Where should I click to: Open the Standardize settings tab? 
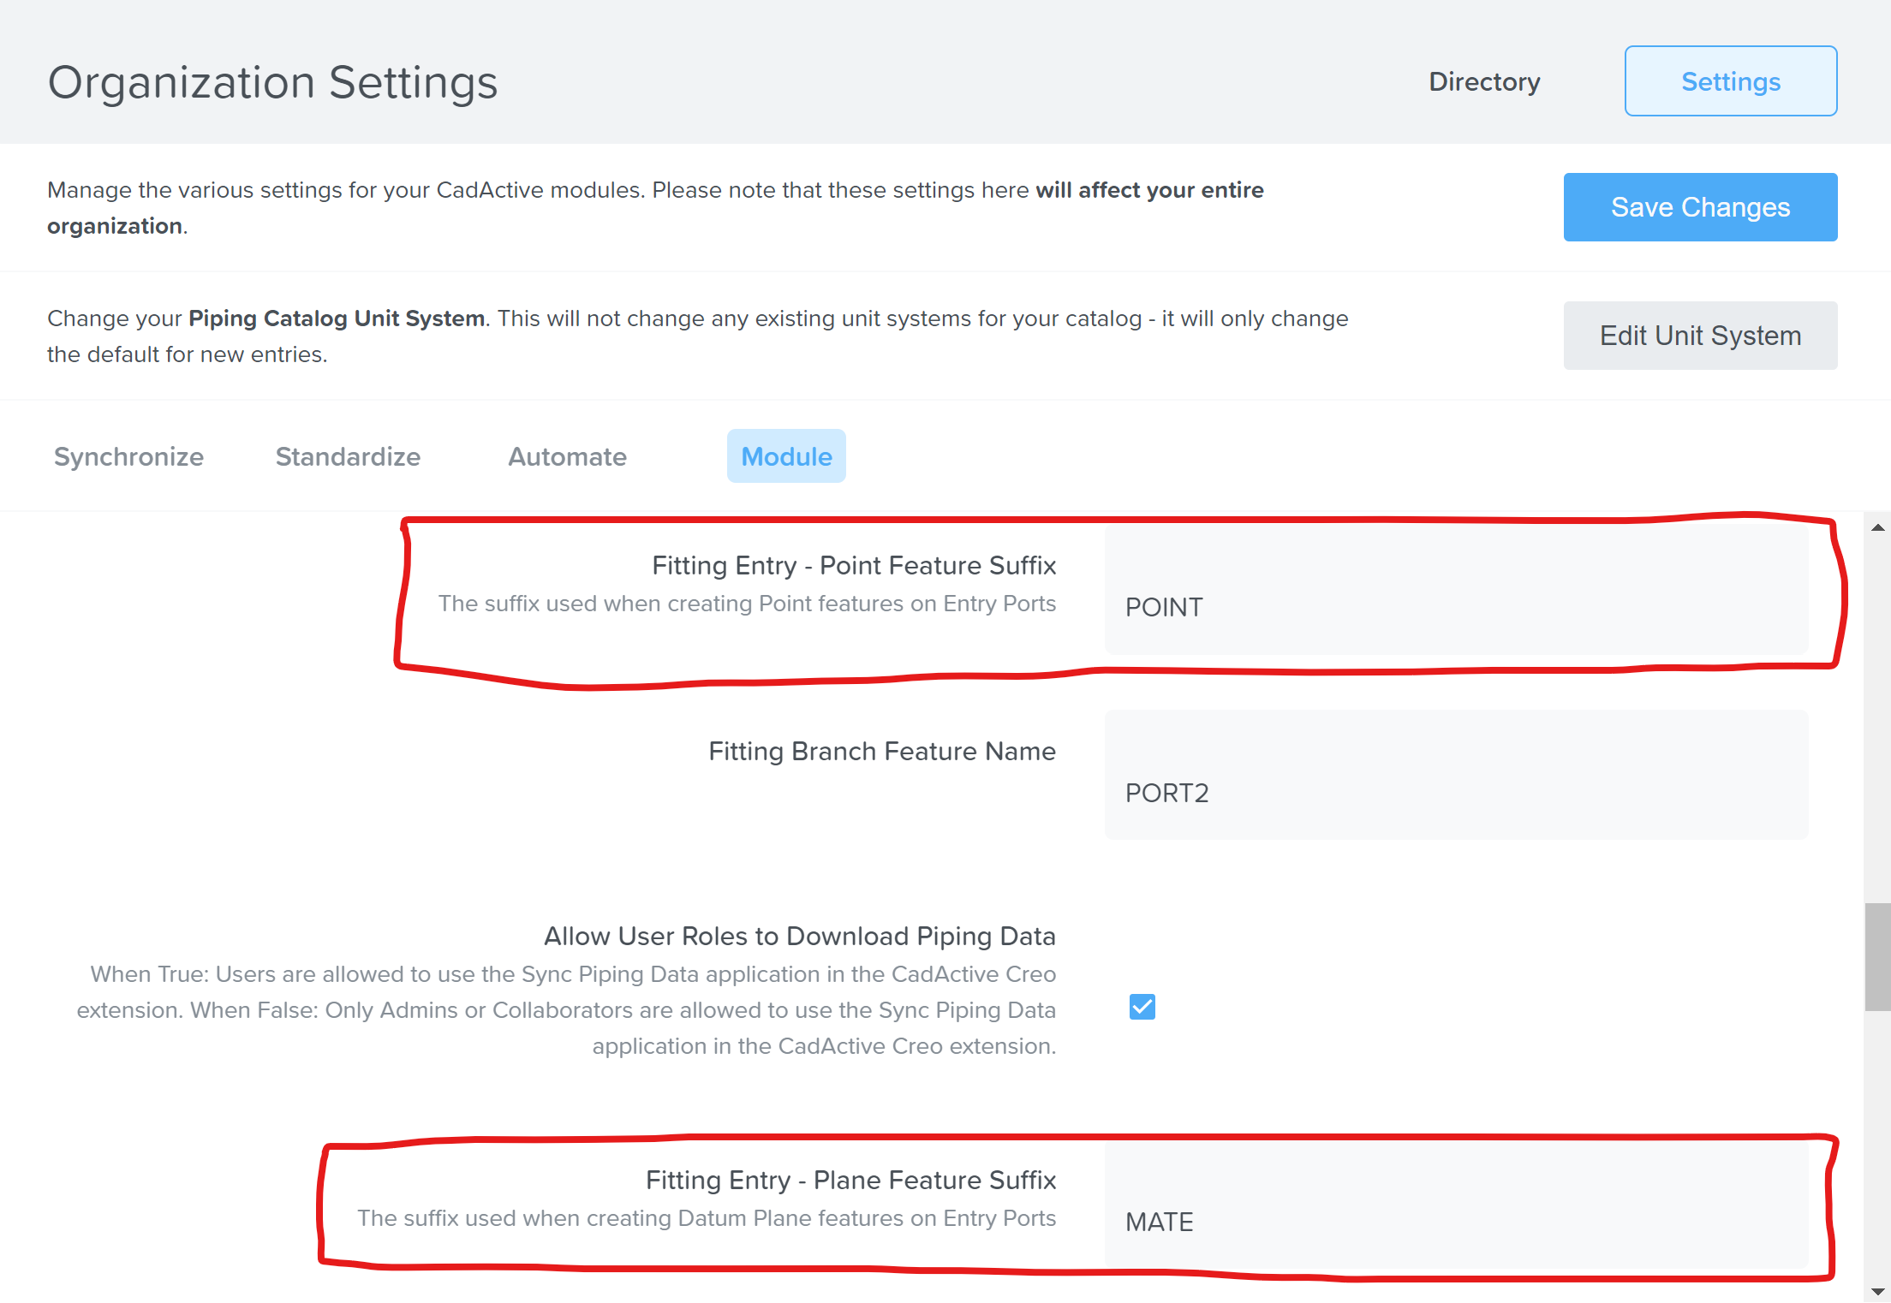(x=348, y=456)
